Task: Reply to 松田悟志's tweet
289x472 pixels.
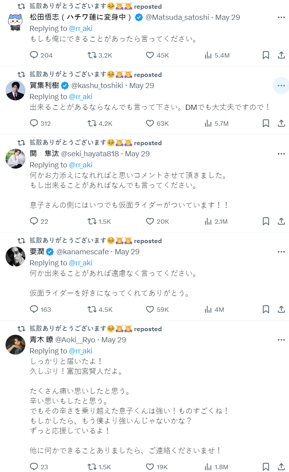Action: tap(34, 55)
